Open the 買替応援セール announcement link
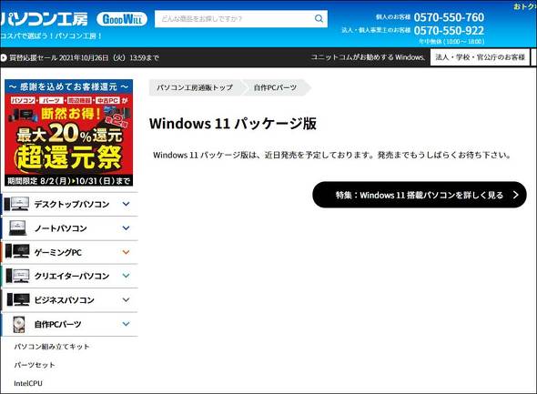Viewport: 537px width, 394px height. click(x=85, y=57)
